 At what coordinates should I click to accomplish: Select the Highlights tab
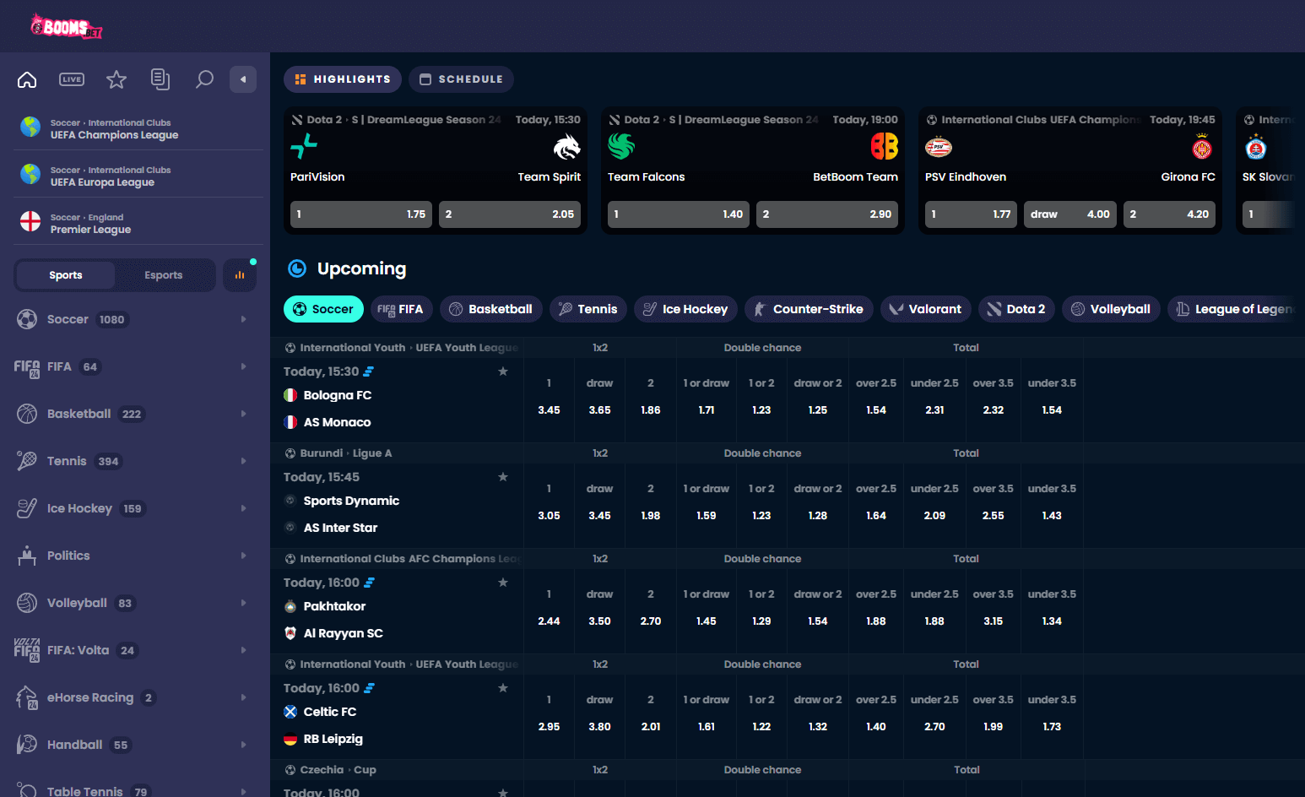(343, 79)
